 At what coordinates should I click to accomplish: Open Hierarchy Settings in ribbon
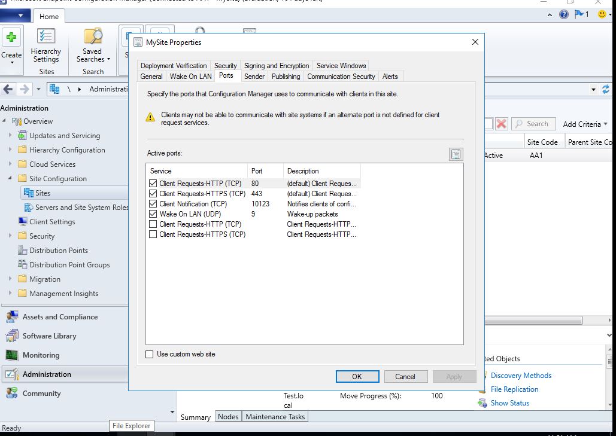(x=46, y=45)
